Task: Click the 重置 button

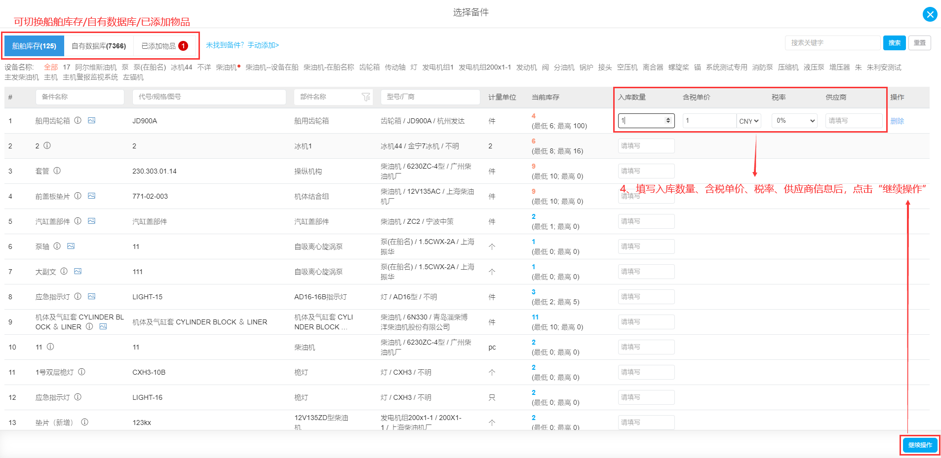Action: point(920,43)
